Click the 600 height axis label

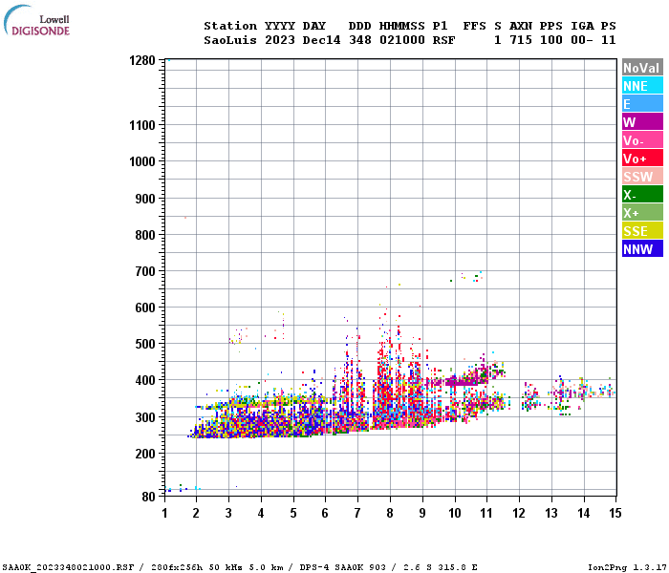click(145, 308)
